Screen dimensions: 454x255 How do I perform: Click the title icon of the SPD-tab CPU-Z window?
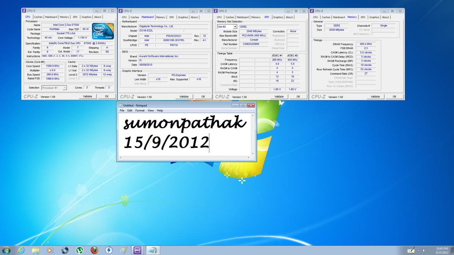(216, 11)
